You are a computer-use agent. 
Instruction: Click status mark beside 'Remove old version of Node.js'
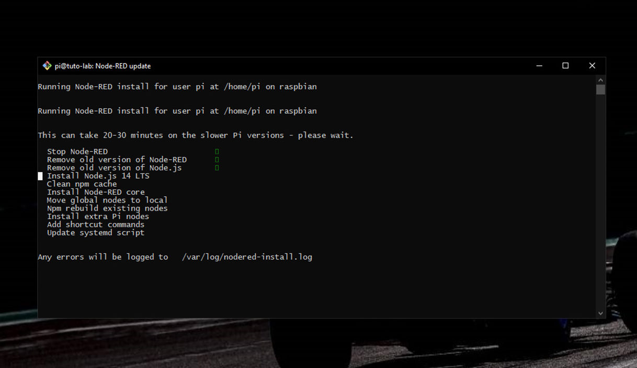click(x=217, y=168)
